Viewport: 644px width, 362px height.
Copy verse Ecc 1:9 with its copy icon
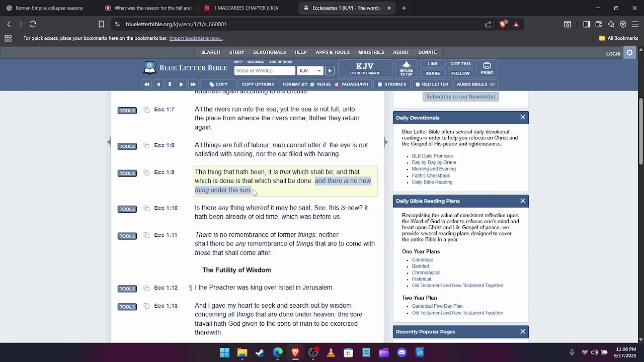146,172
